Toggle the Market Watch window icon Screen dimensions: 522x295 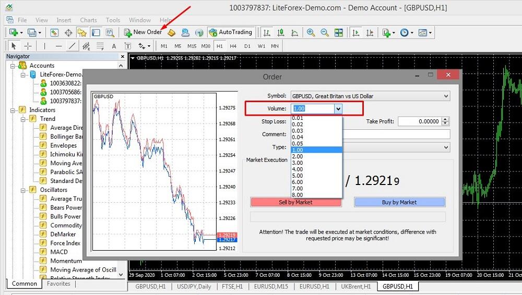[x=54, y=32]
